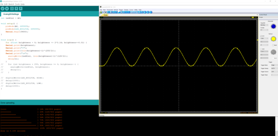
Task: Toggle the CH1 channel checkbox
Action: 261,36
